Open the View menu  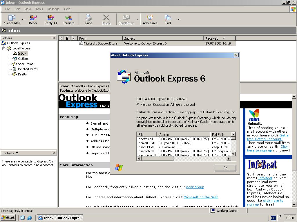click(x=28, y=9)
